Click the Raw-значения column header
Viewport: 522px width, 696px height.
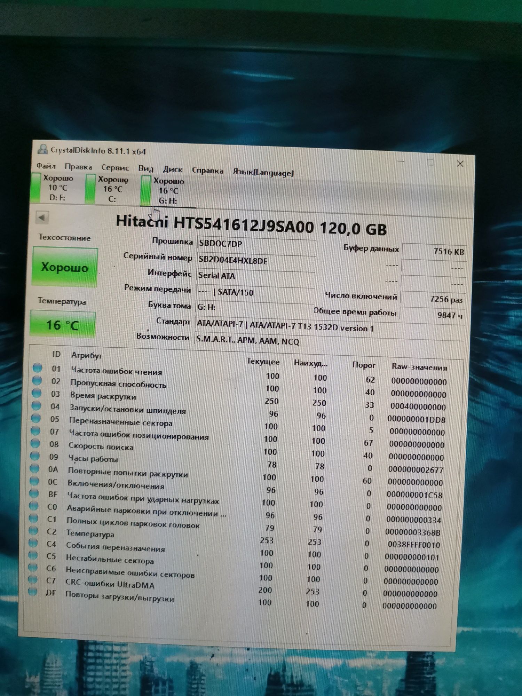click(x=419, y=367)
